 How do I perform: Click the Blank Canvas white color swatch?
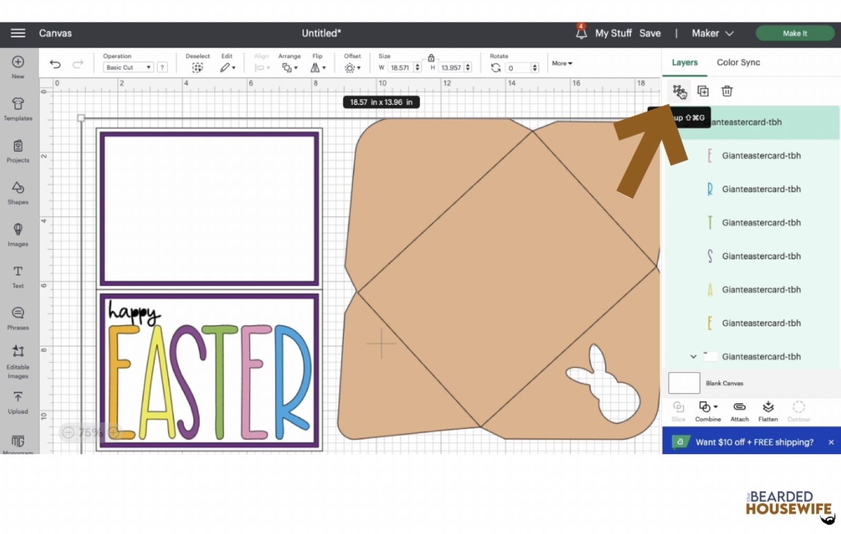pyautogui.click(x=683, y=383)
